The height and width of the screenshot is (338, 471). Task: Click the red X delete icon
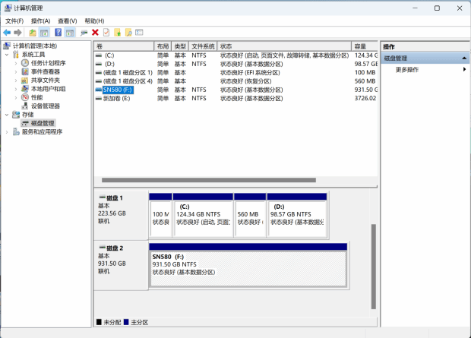click(x=95, y=33)
